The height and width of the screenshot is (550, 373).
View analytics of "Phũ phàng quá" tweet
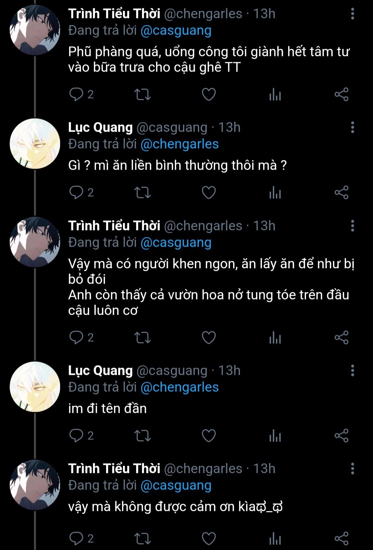pyautogui.click(x=275, y=94)
